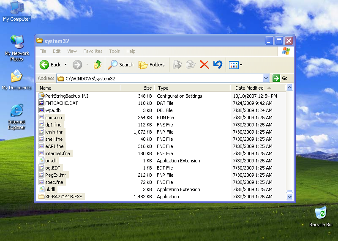Screen dimensions: 338x241
Task: Click the Go button
Action: [280, 78]
